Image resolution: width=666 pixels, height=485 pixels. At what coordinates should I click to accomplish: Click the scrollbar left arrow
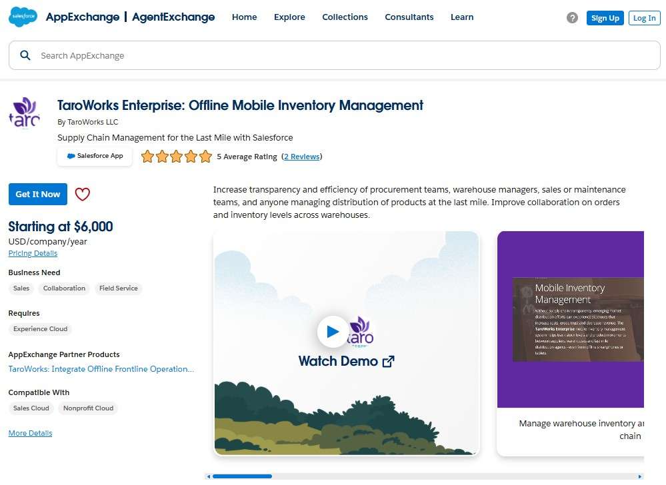[209, 476]
